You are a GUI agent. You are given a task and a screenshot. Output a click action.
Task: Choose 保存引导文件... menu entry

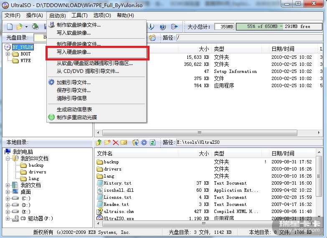click(97, 90)
